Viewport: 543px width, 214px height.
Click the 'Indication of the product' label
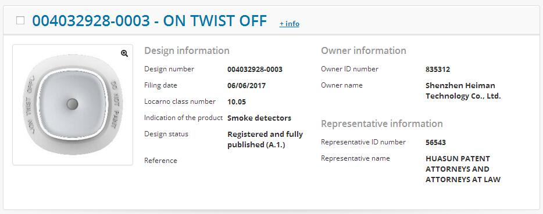pos(183,118)
